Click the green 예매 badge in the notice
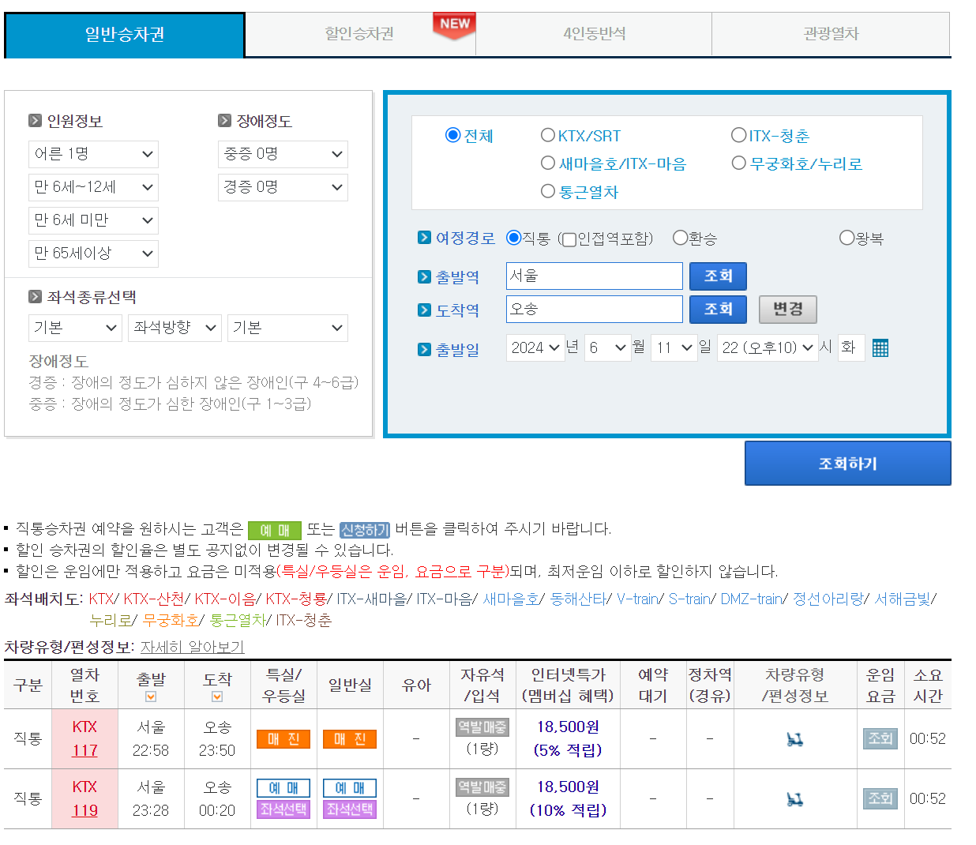The image size is (976, 845). [274, 530]
